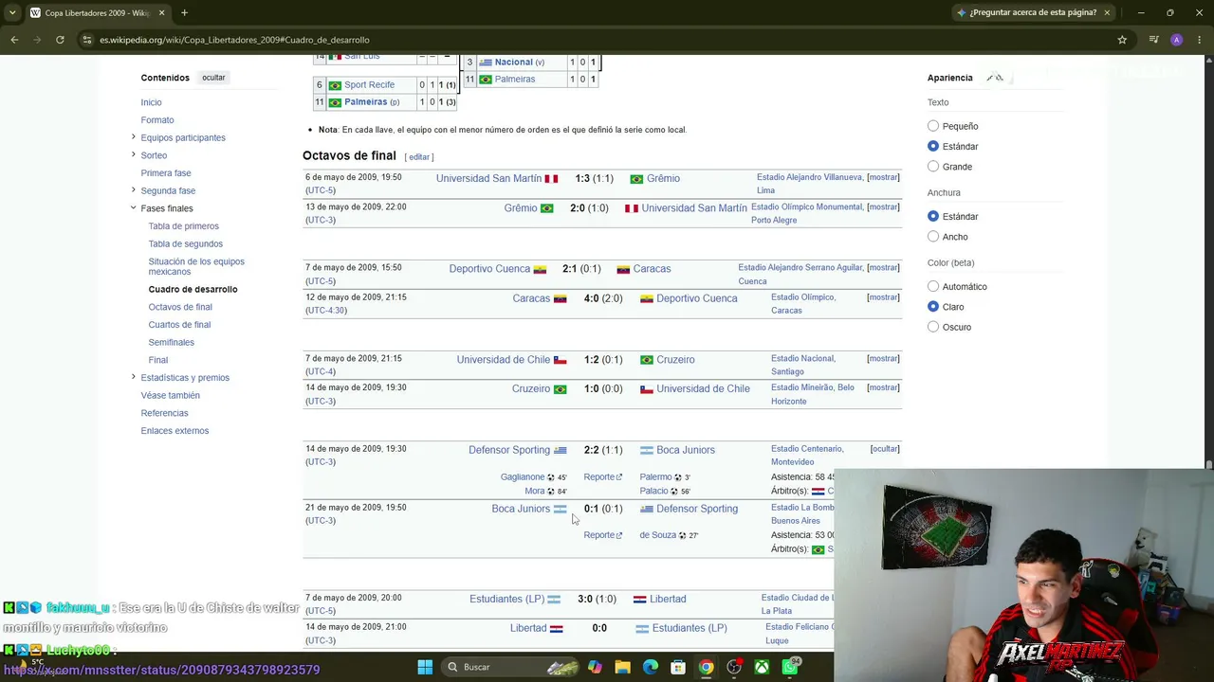Viewport: 1214px width, 682px height.
Task: Go to Octavos de final in the contents
Action: click(x=180, y=307)
